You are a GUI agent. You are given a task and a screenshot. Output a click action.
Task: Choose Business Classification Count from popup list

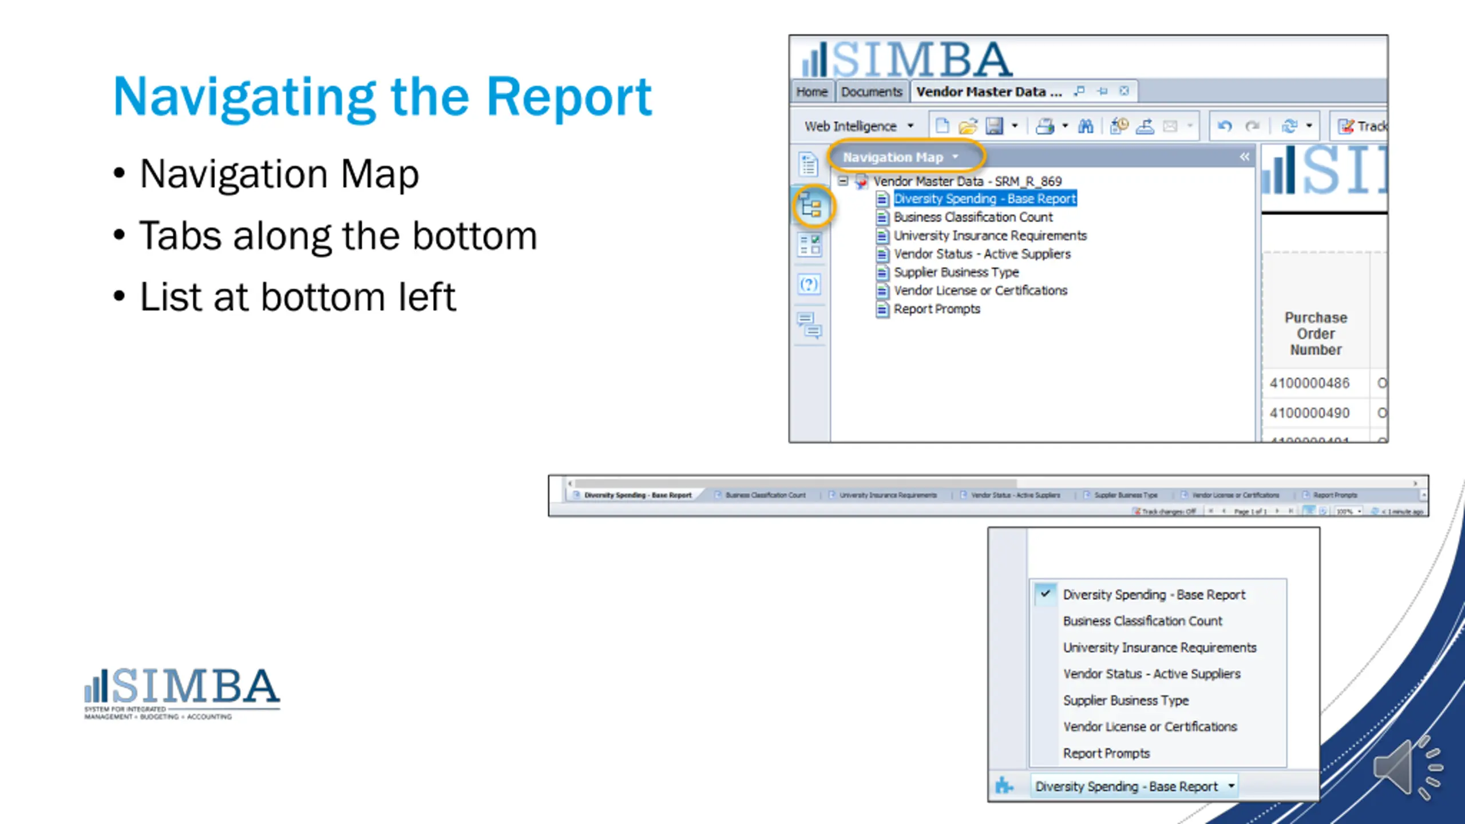pyautogui.click(x=1142, y=621)
